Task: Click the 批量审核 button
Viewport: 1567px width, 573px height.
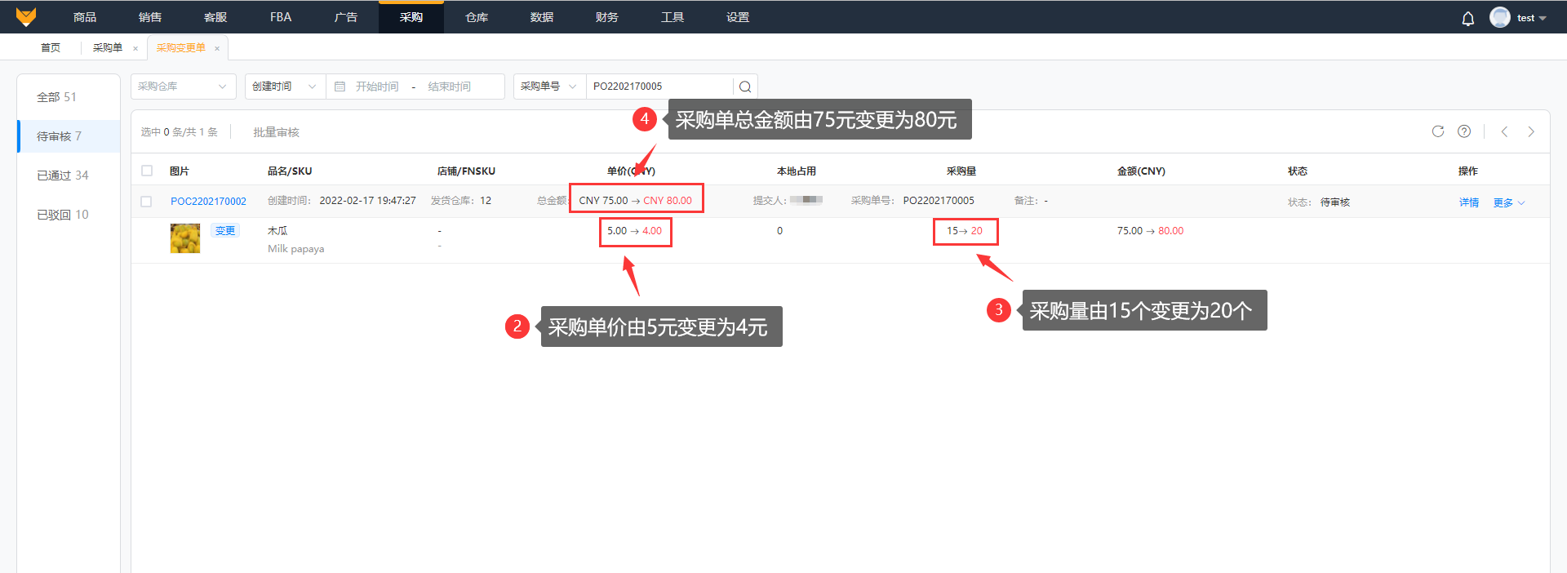Action: [x=276, y=132]
